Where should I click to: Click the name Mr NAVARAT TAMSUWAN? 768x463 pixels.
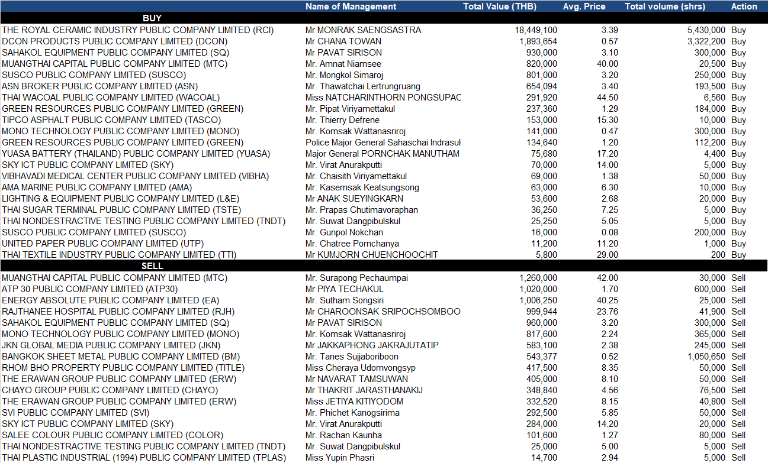pos(356,378)
